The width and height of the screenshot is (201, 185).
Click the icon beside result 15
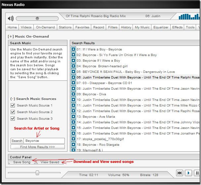click(x=73, y=128)
